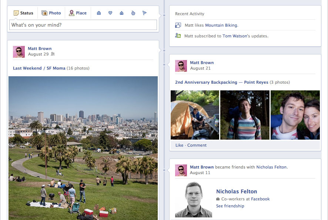Open the tent photo thumbnail
Viewport: 328px width, 220px height.
[195, 115]
